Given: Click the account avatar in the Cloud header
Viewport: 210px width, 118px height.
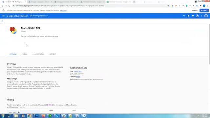Looking at the screenshot, I should click(x=206, y=16).
